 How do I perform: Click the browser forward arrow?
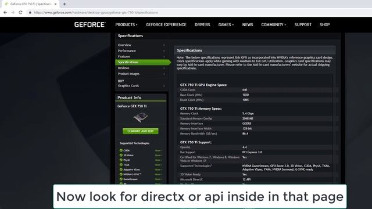pyautogui.click(x=13, y=12)
